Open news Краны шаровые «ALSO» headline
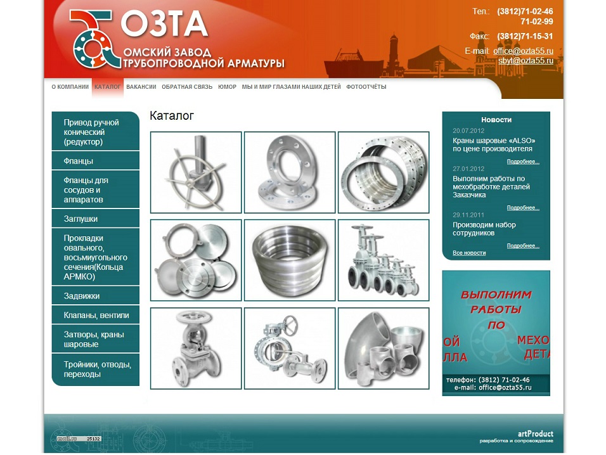This screenshot has width=606, height=455. click(494, 144)
